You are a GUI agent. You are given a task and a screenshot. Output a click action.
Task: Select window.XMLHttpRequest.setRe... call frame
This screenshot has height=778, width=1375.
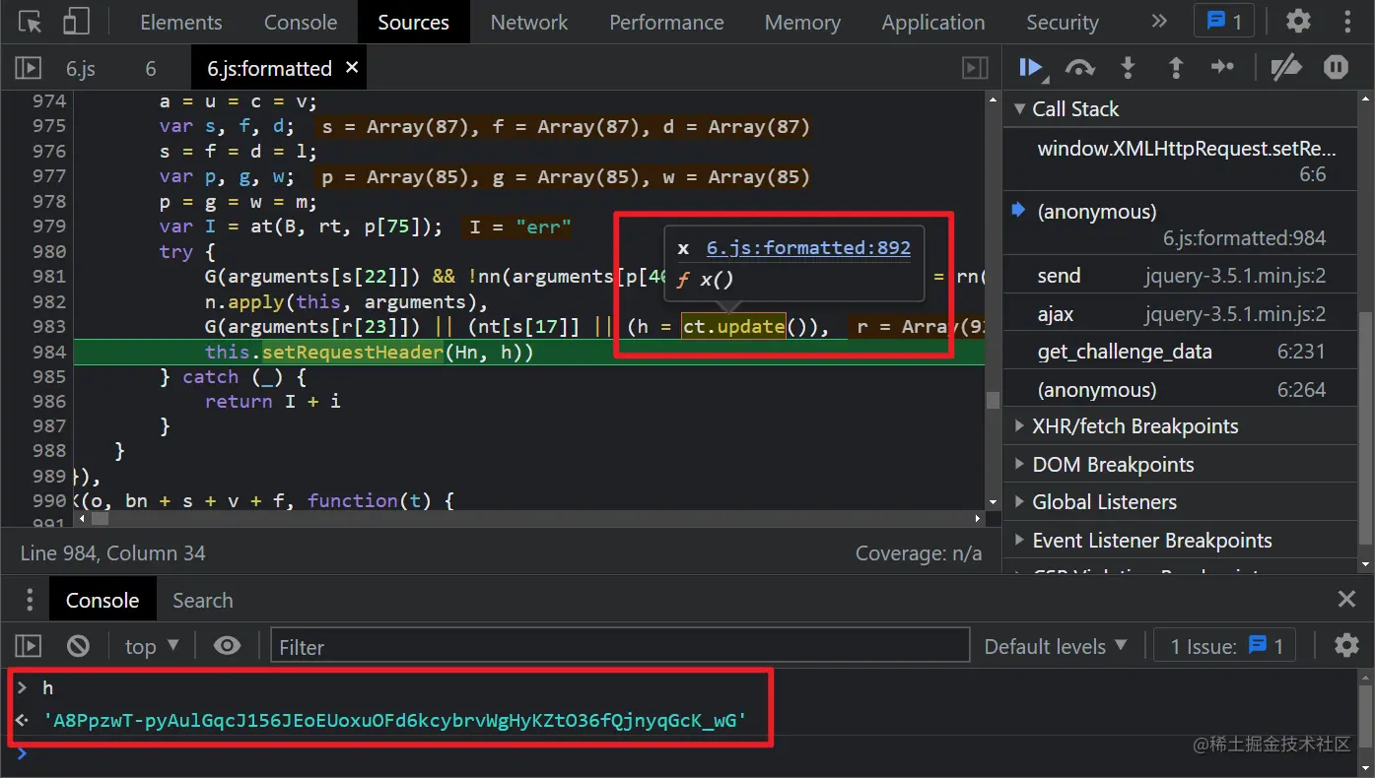[x=1180, y=161]
